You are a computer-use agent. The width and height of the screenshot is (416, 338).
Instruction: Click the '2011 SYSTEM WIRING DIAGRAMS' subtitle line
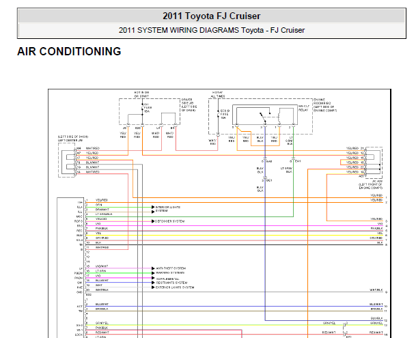click(x=212, y=30)
